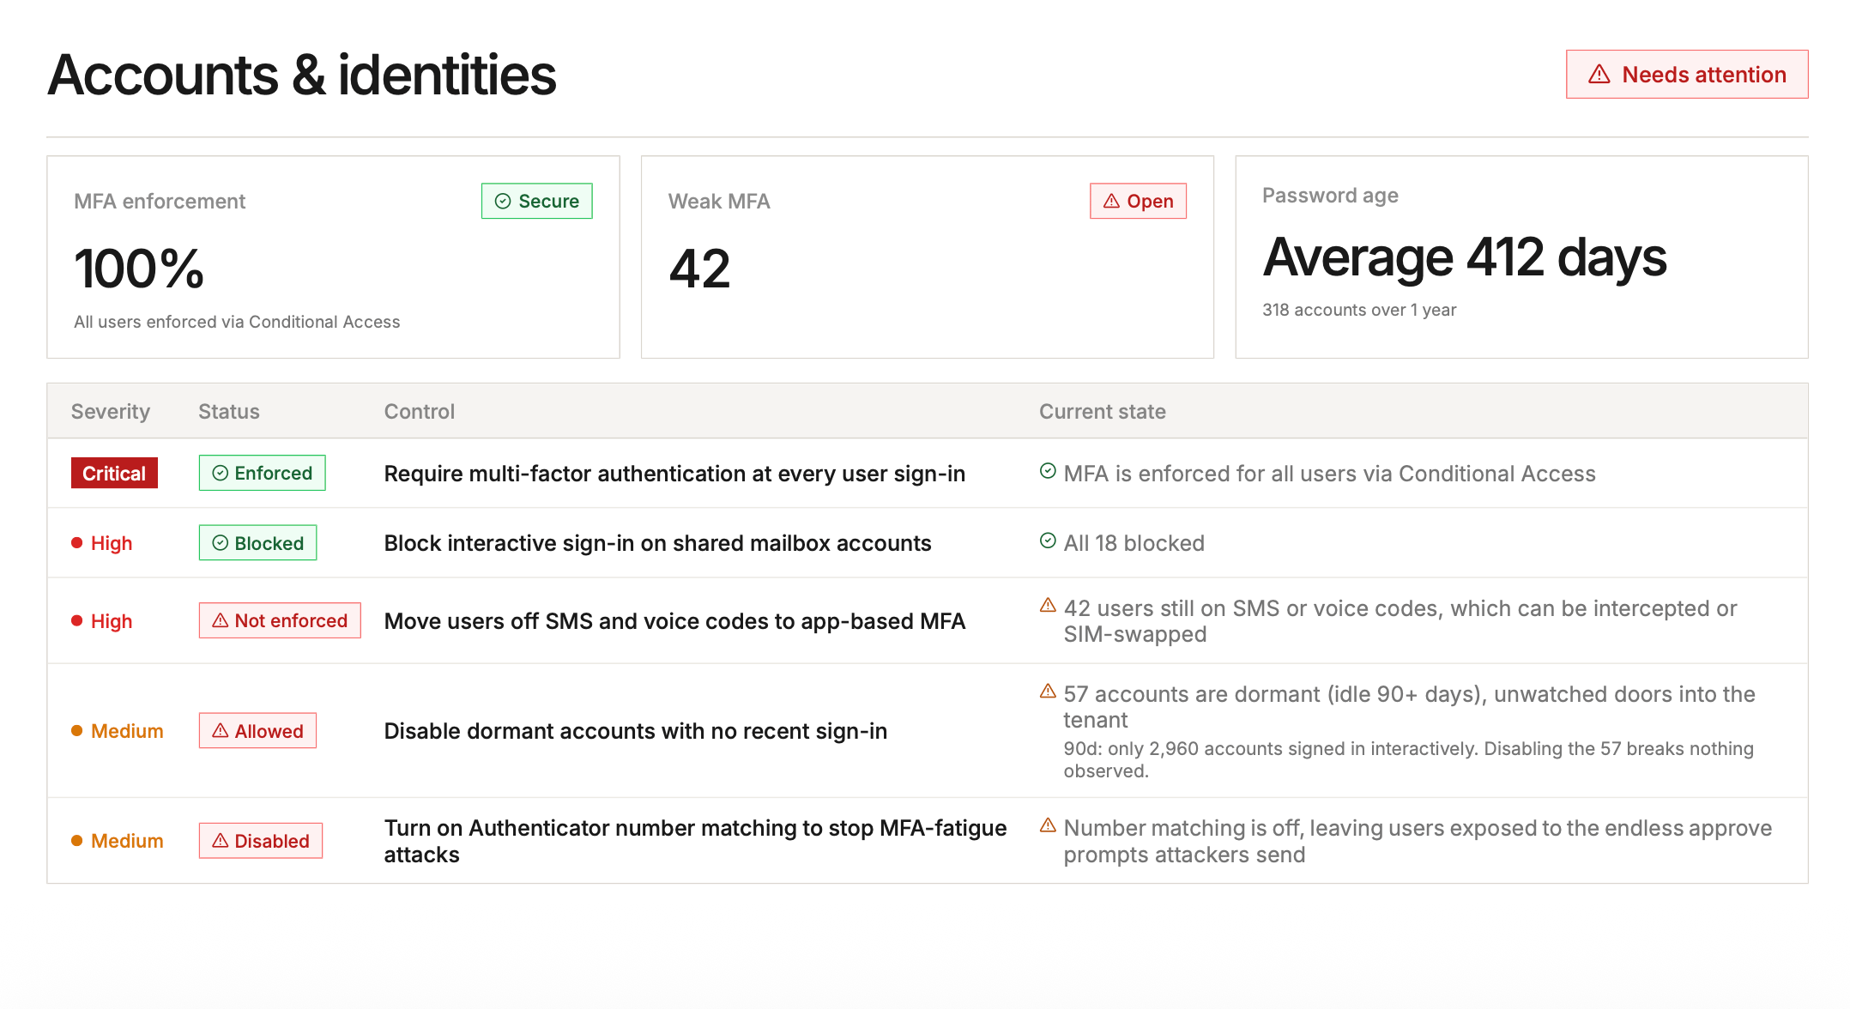Click the warning icon before 42 users still on SMS
Image resolution: width=1850 pixels, height=1009 pixels.
click(x=1048, y=605)
